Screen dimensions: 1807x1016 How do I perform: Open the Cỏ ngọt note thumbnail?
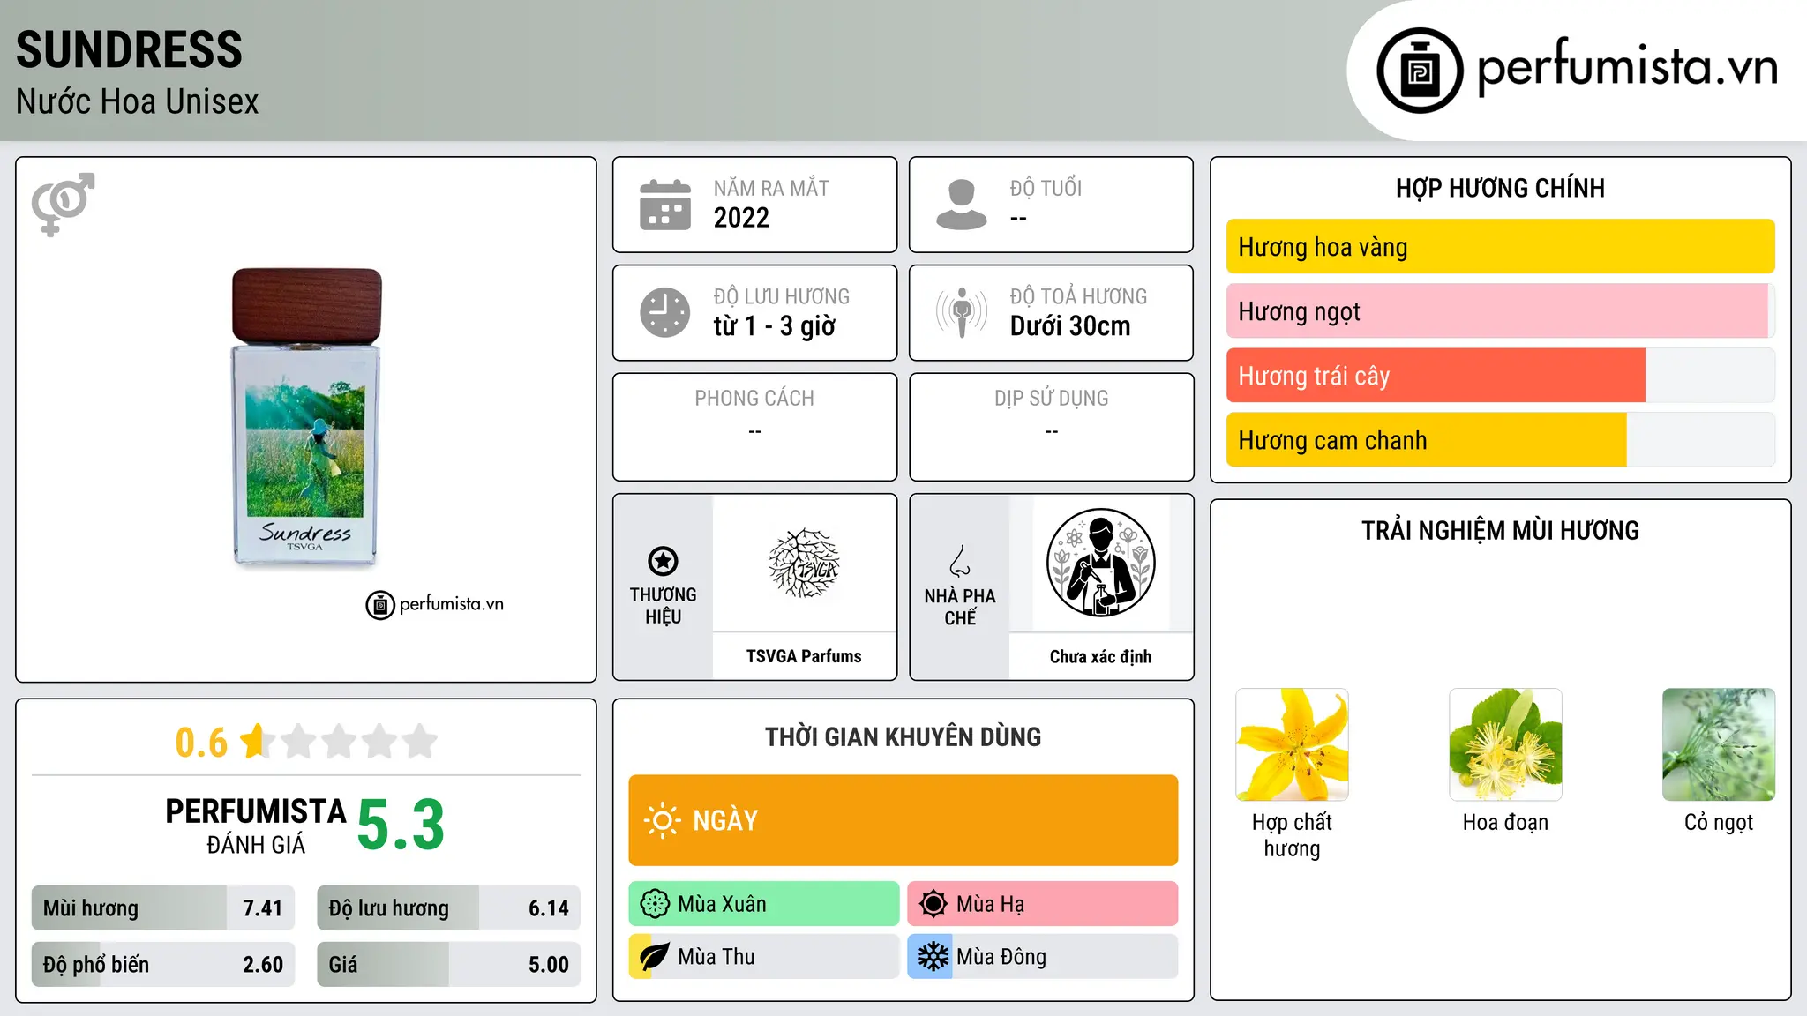(1719, 744)
